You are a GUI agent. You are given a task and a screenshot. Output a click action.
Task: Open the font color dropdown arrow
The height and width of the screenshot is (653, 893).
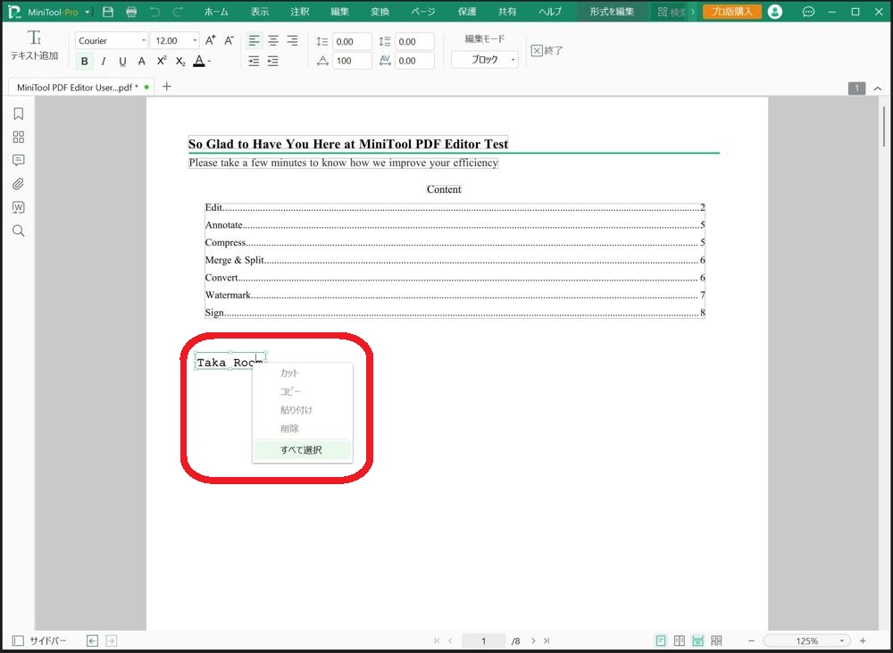click(209, 62)
